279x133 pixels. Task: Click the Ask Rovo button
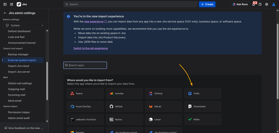tap(240, 4)
